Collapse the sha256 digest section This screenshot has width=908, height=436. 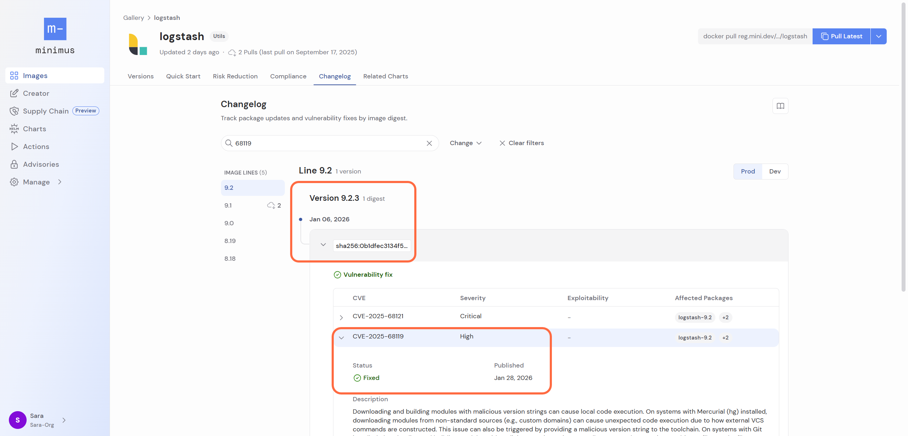point(323,245)
